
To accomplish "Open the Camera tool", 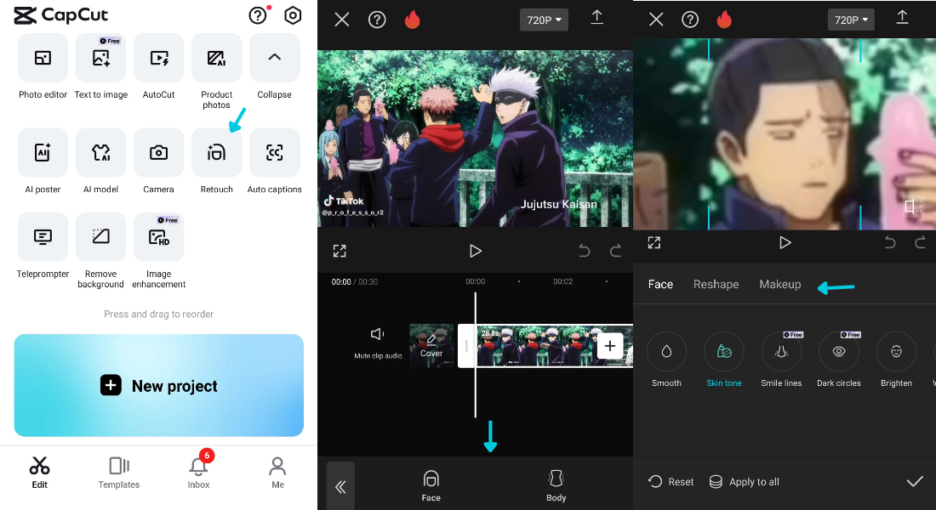I will coord(159,153).
